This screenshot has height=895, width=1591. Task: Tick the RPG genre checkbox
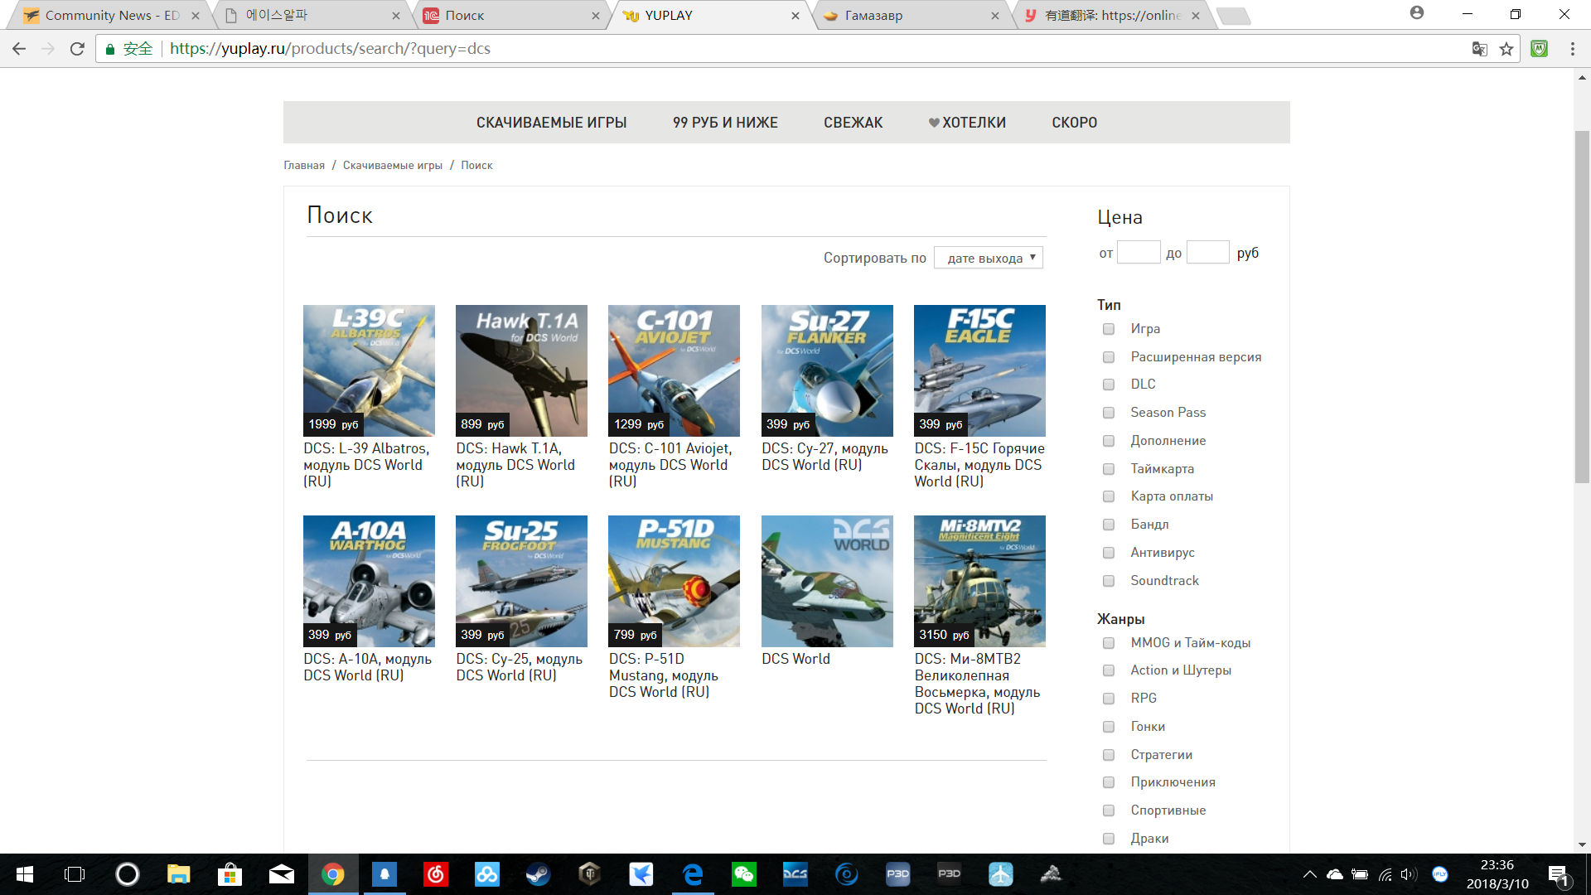point(1109,699)
